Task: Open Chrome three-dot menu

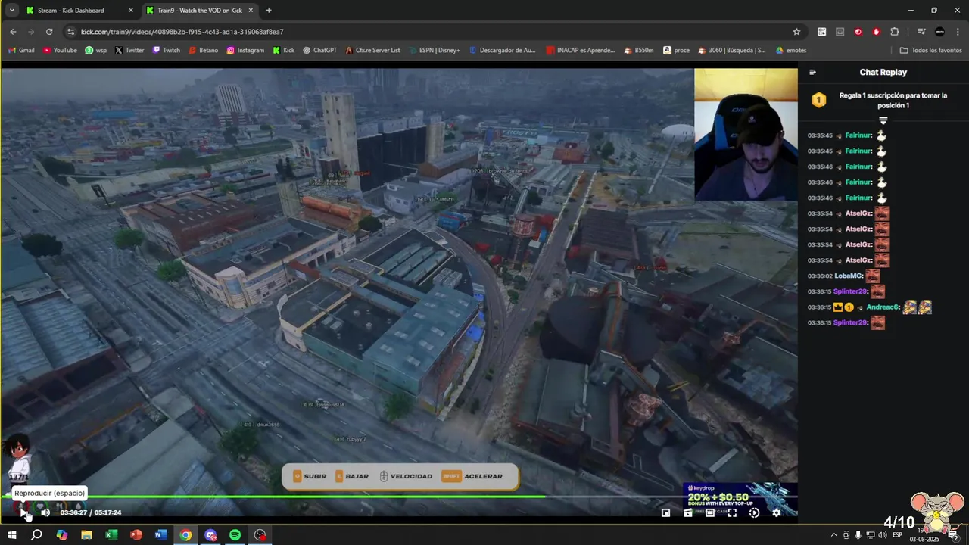Action: click(x=958, y=32)
